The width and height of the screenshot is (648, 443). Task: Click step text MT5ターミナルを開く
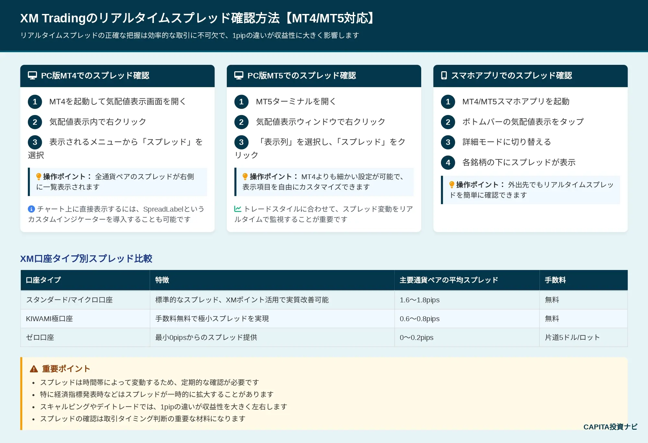coord(296,101)
